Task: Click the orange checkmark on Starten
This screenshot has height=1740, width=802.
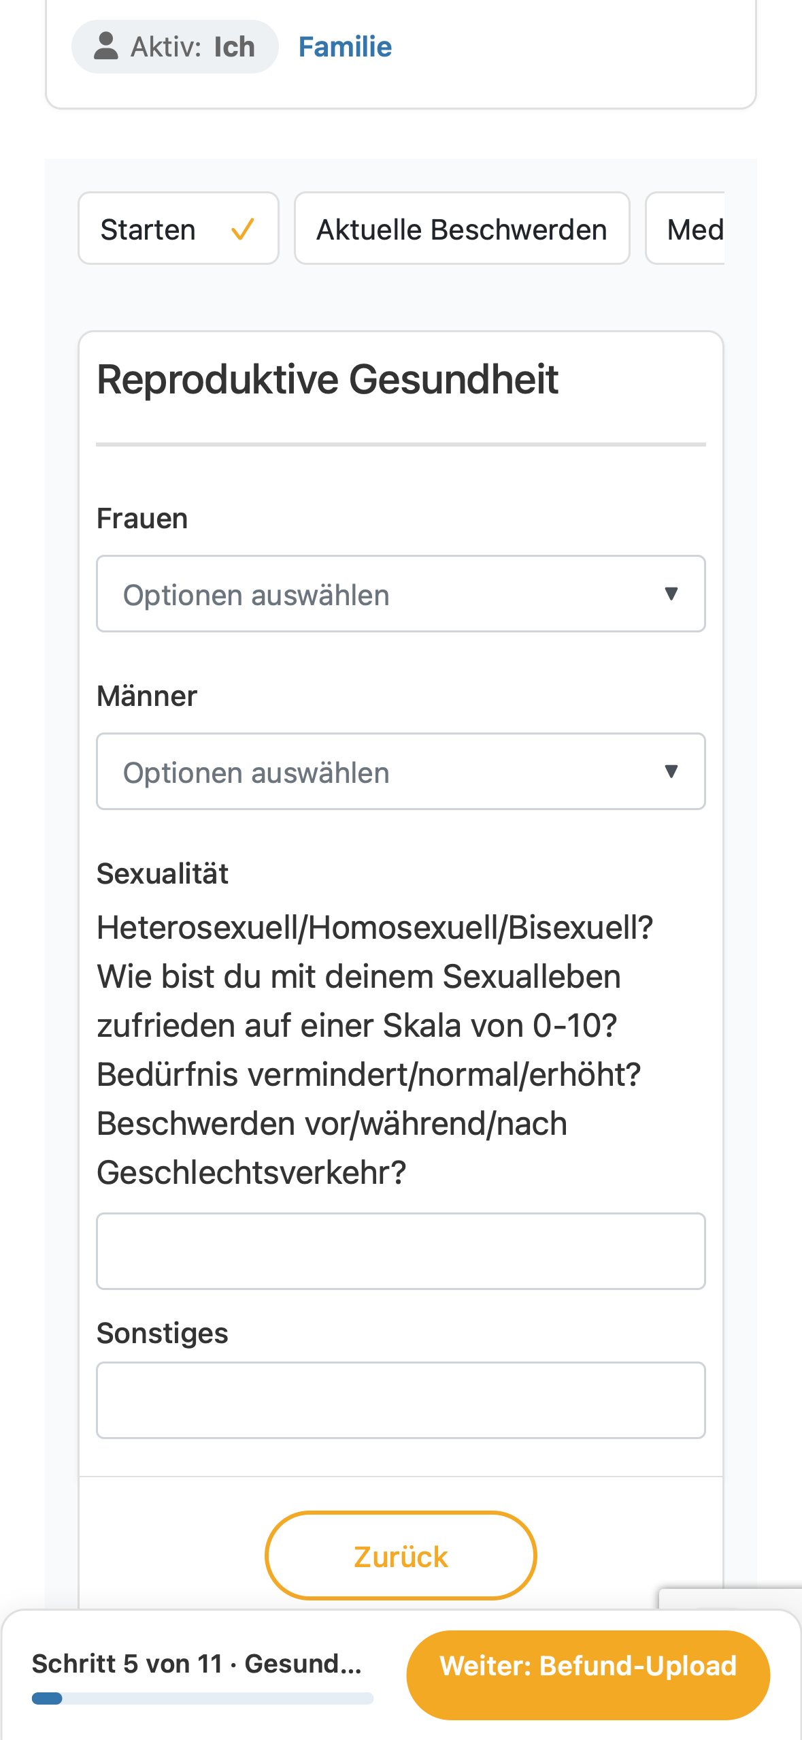Action: [x=243, y=229]
